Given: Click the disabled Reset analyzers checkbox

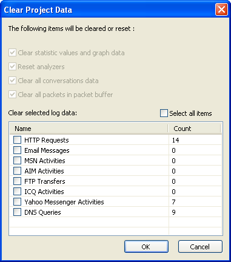Looking at the screenshot, I should pos(12,67).
